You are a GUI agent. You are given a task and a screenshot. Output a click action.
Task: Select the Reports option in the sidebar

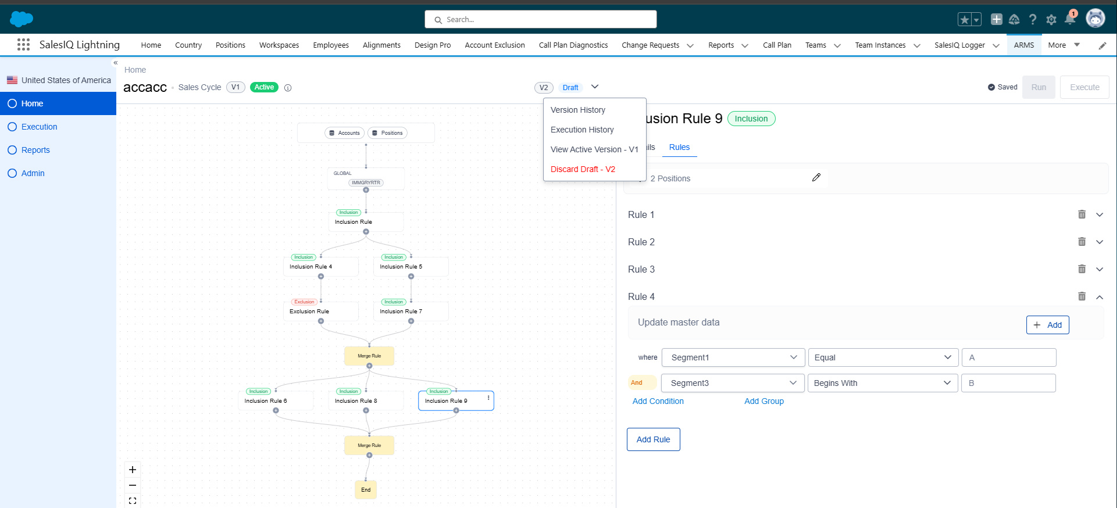(35, 150)
